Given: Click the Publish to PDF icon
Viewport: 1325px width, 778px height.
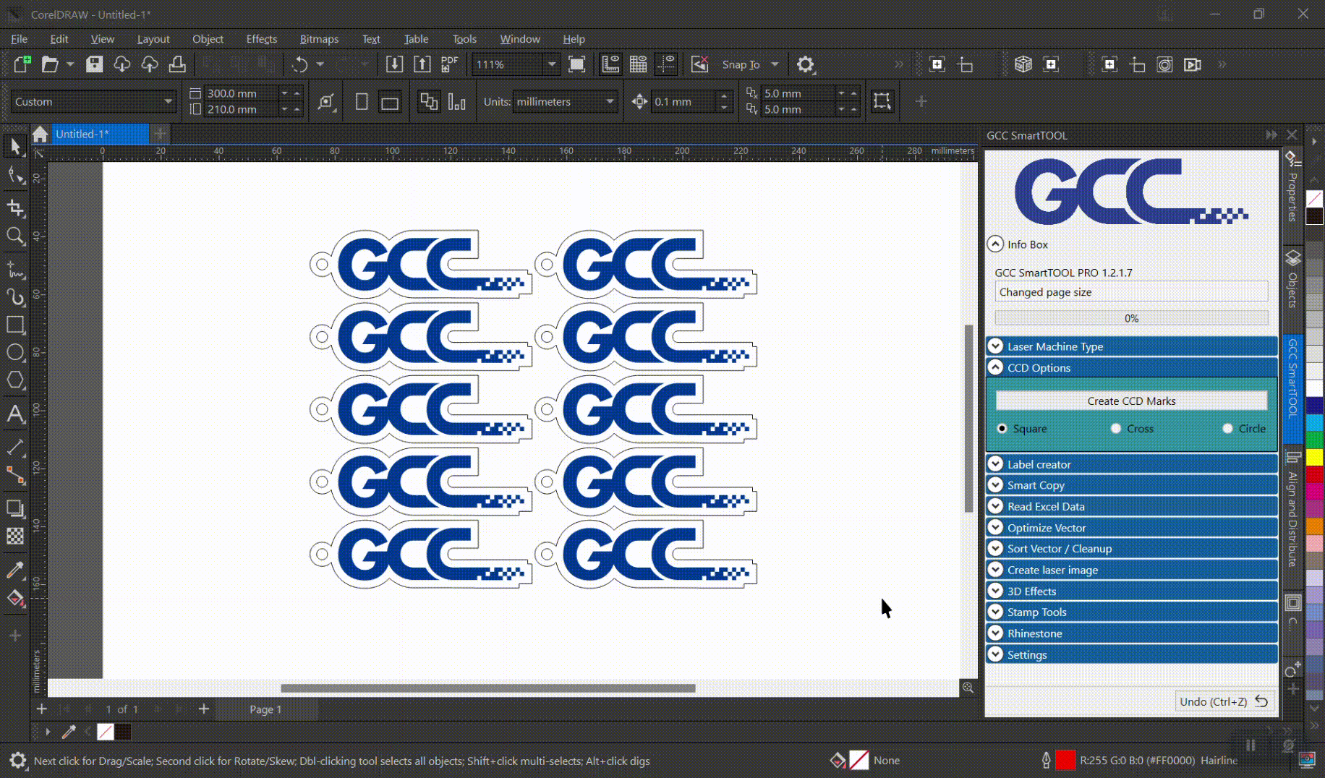Looking at the screenshot, I should click(x=449, y=64).
